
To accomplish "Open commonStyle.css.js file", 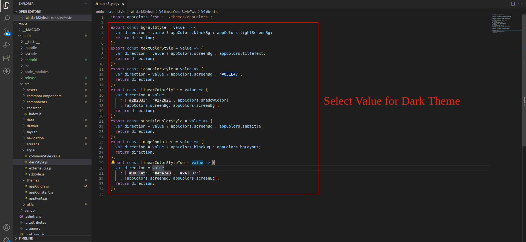I will [44, 156].
